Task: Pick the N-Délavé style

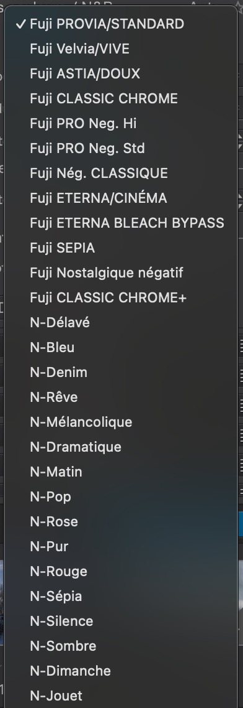Action: (121, 322)
